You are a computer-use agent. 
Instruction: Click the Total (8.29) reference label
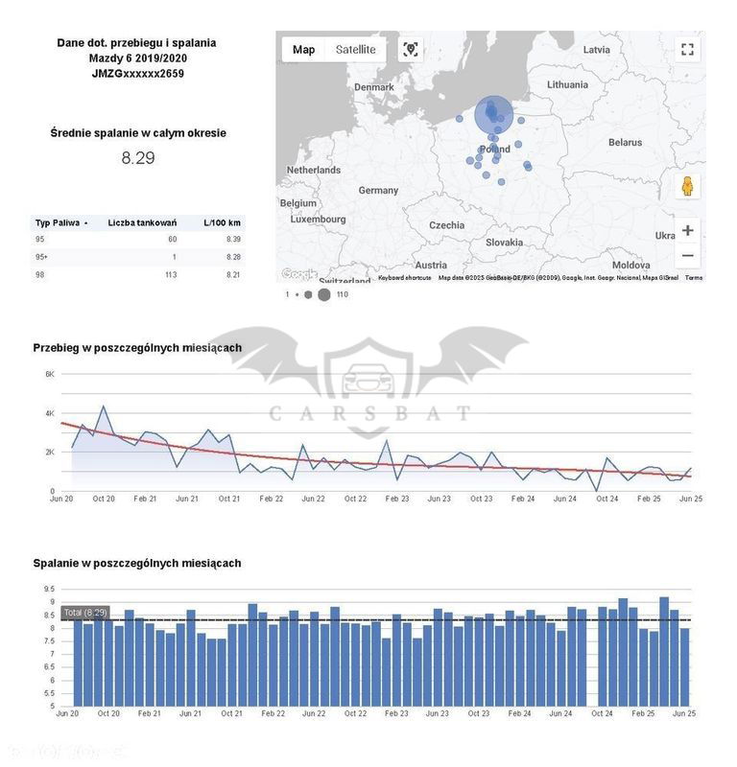(84, 613)
